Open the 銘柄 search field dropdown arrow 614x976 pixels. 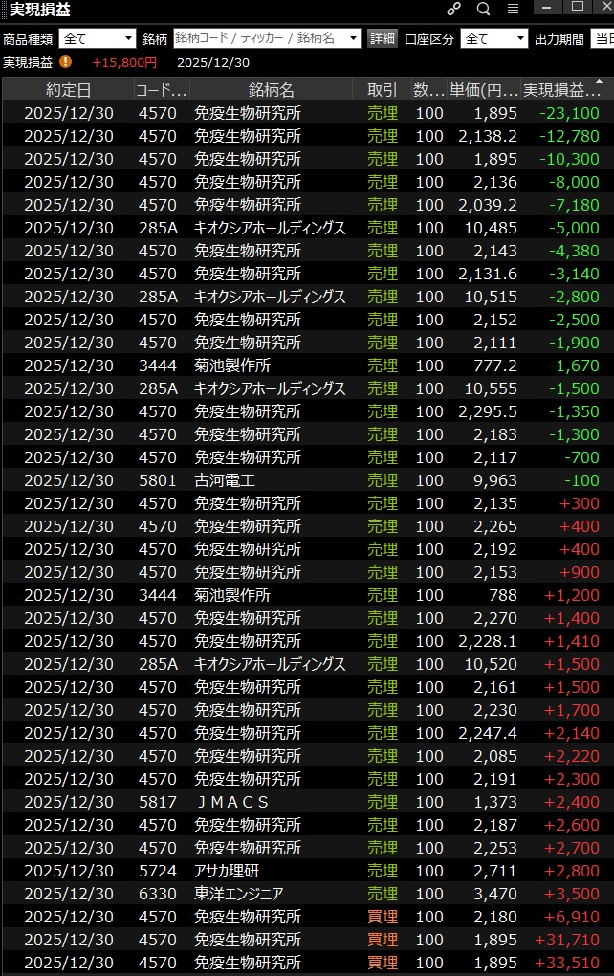353,39
